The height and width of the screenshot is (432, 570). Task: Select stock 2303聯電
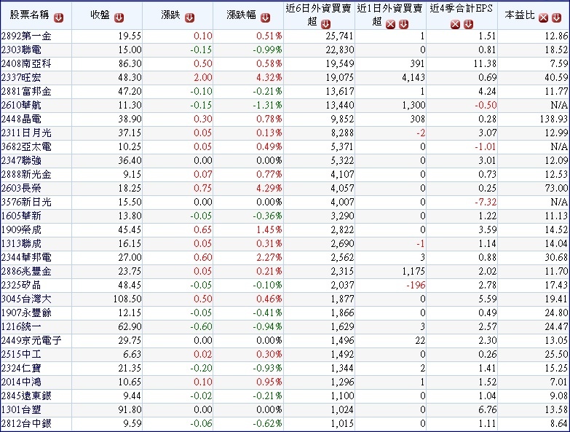tap(21, 50)
